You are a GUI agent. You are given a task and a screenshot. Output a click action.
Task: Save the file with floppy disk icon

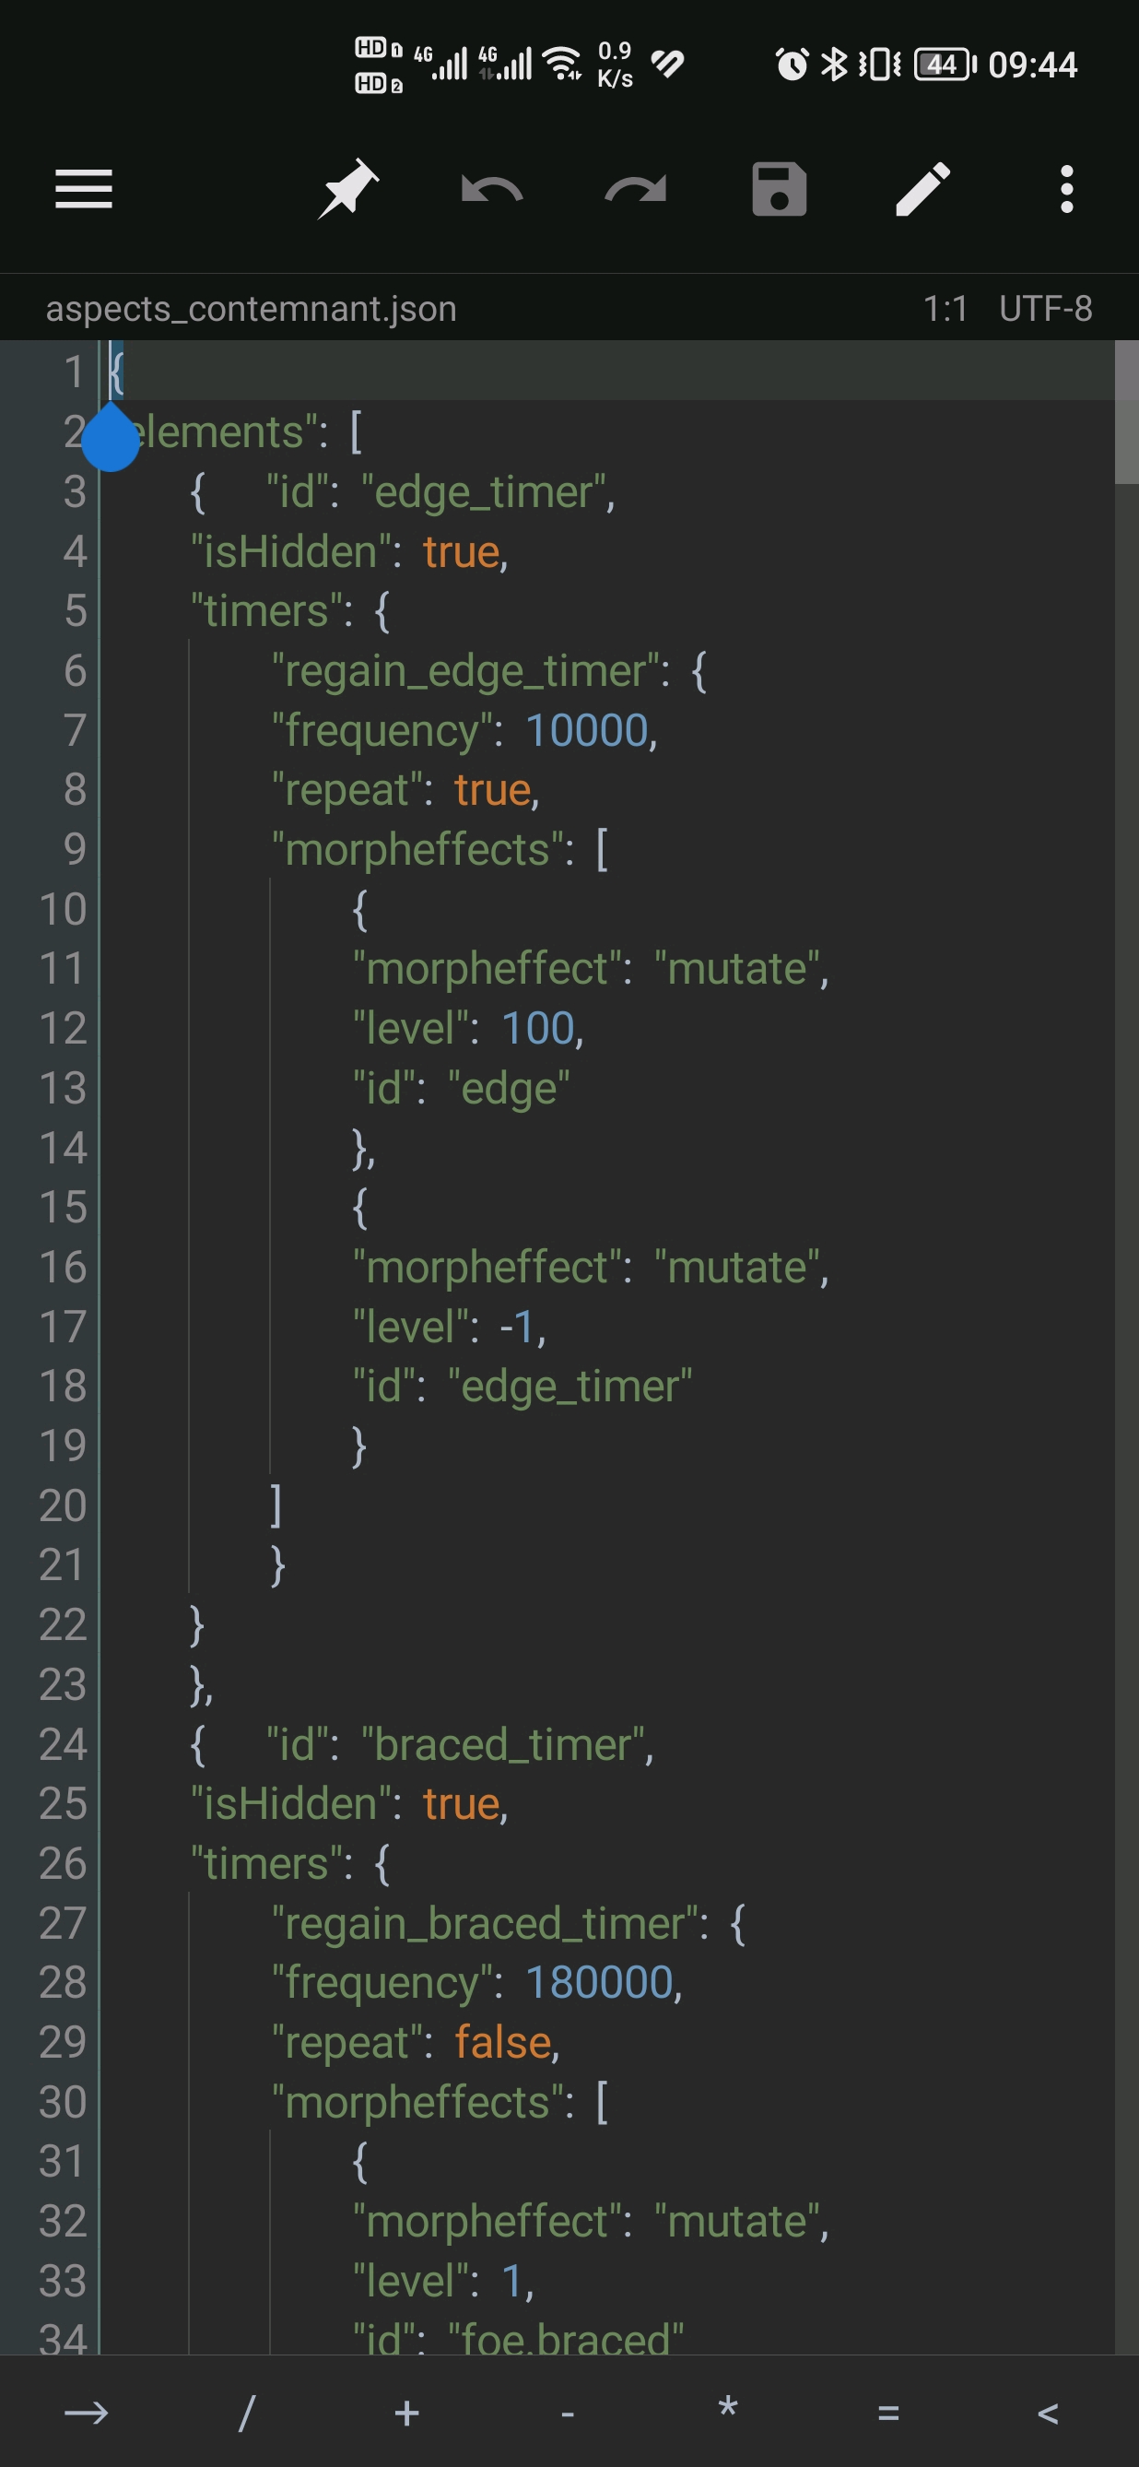pos(779,189)
